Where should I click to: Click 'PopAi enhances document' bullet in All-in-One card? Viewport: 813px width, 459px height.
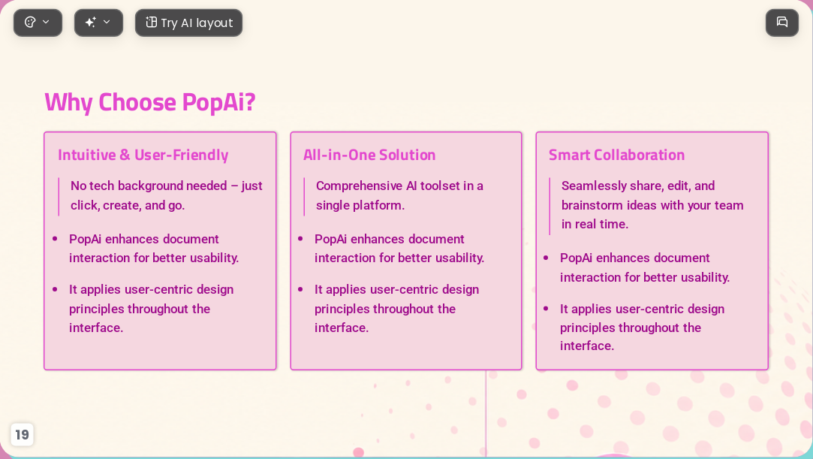click(399, 249)
